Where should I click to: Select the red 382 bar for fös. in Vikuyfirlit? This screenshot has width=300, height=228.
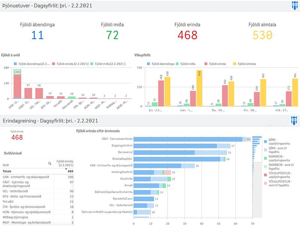225,96
